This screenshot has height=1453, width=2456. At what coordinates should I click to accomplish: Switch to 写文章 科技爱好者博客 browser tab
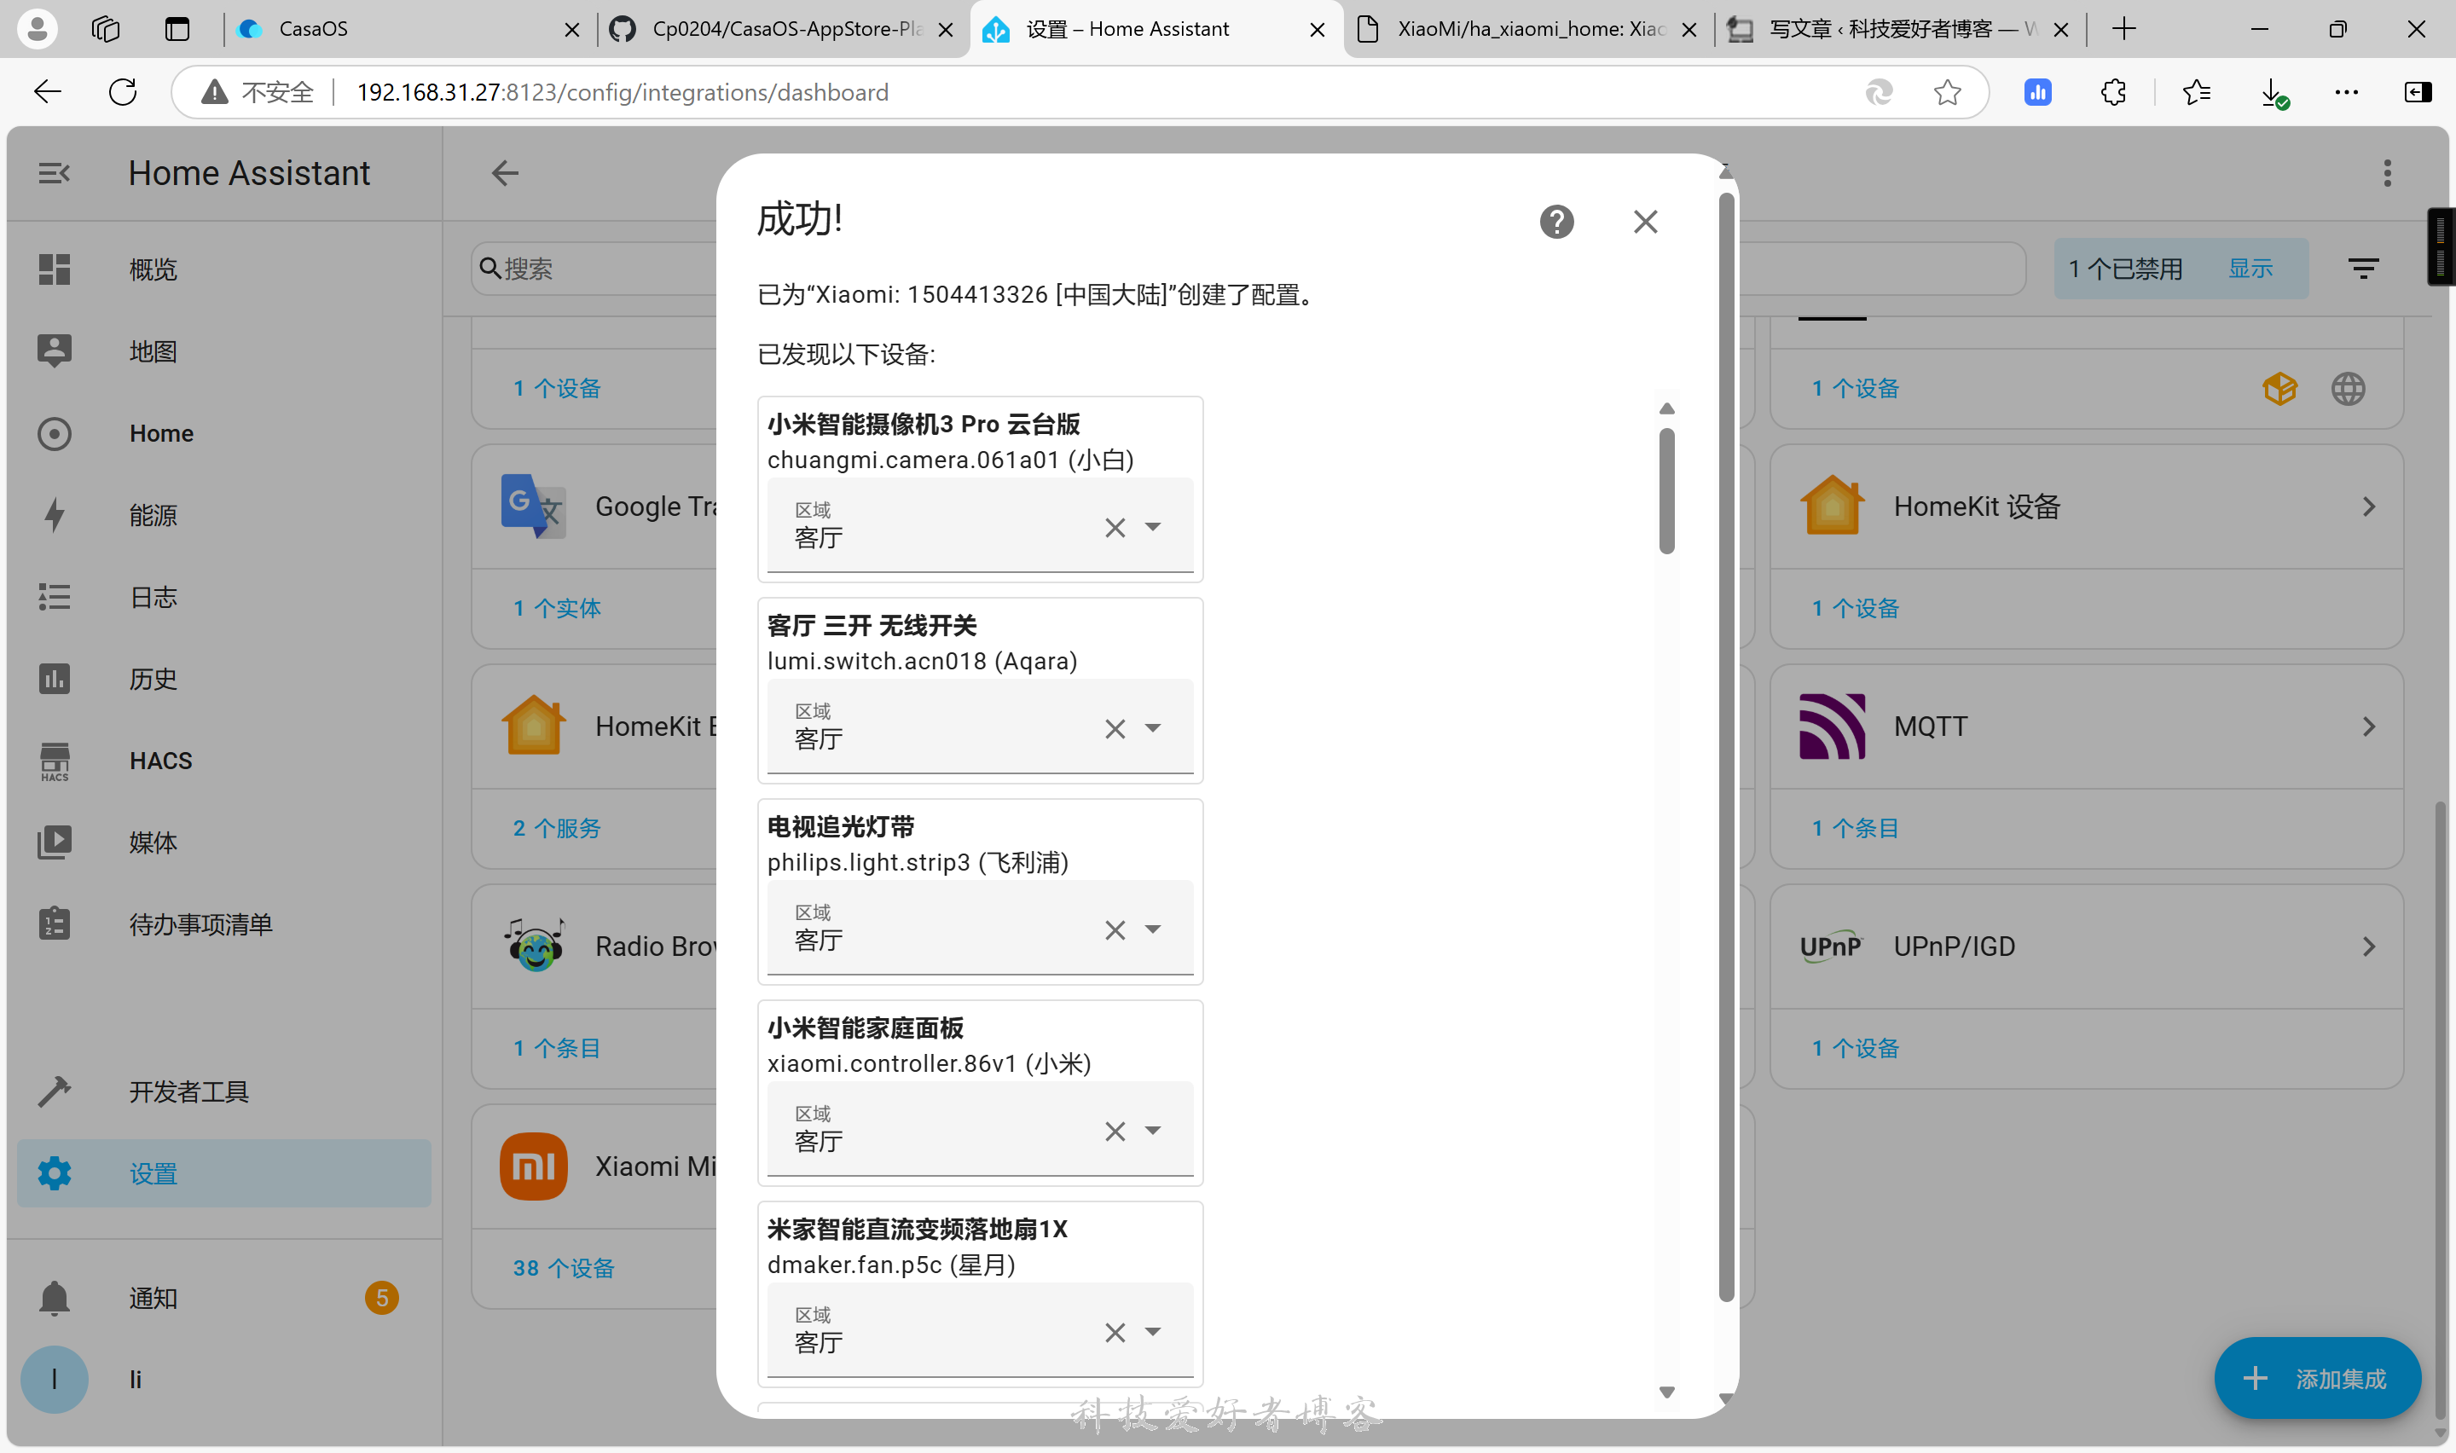pyautogui.click(x=1900, y=29)
